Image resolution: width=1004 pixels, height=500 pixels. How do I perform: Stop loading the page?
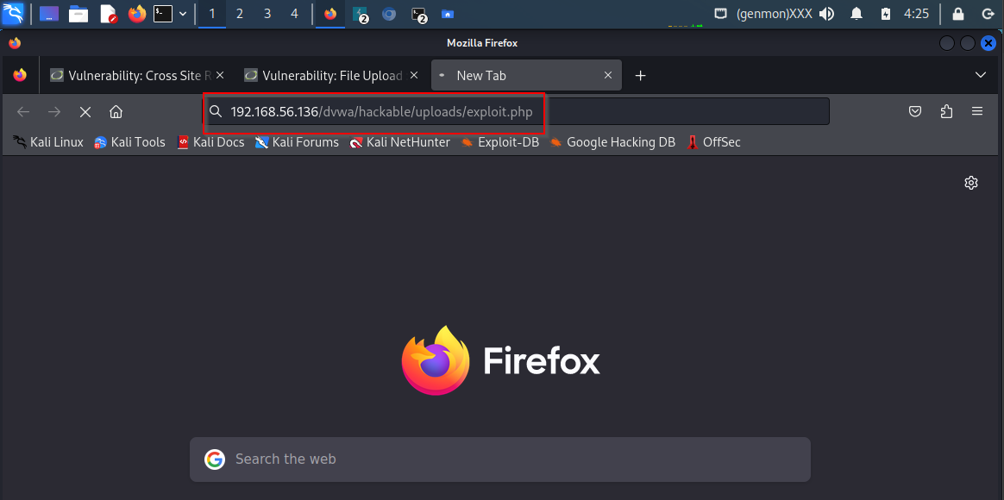coord(85,112)
